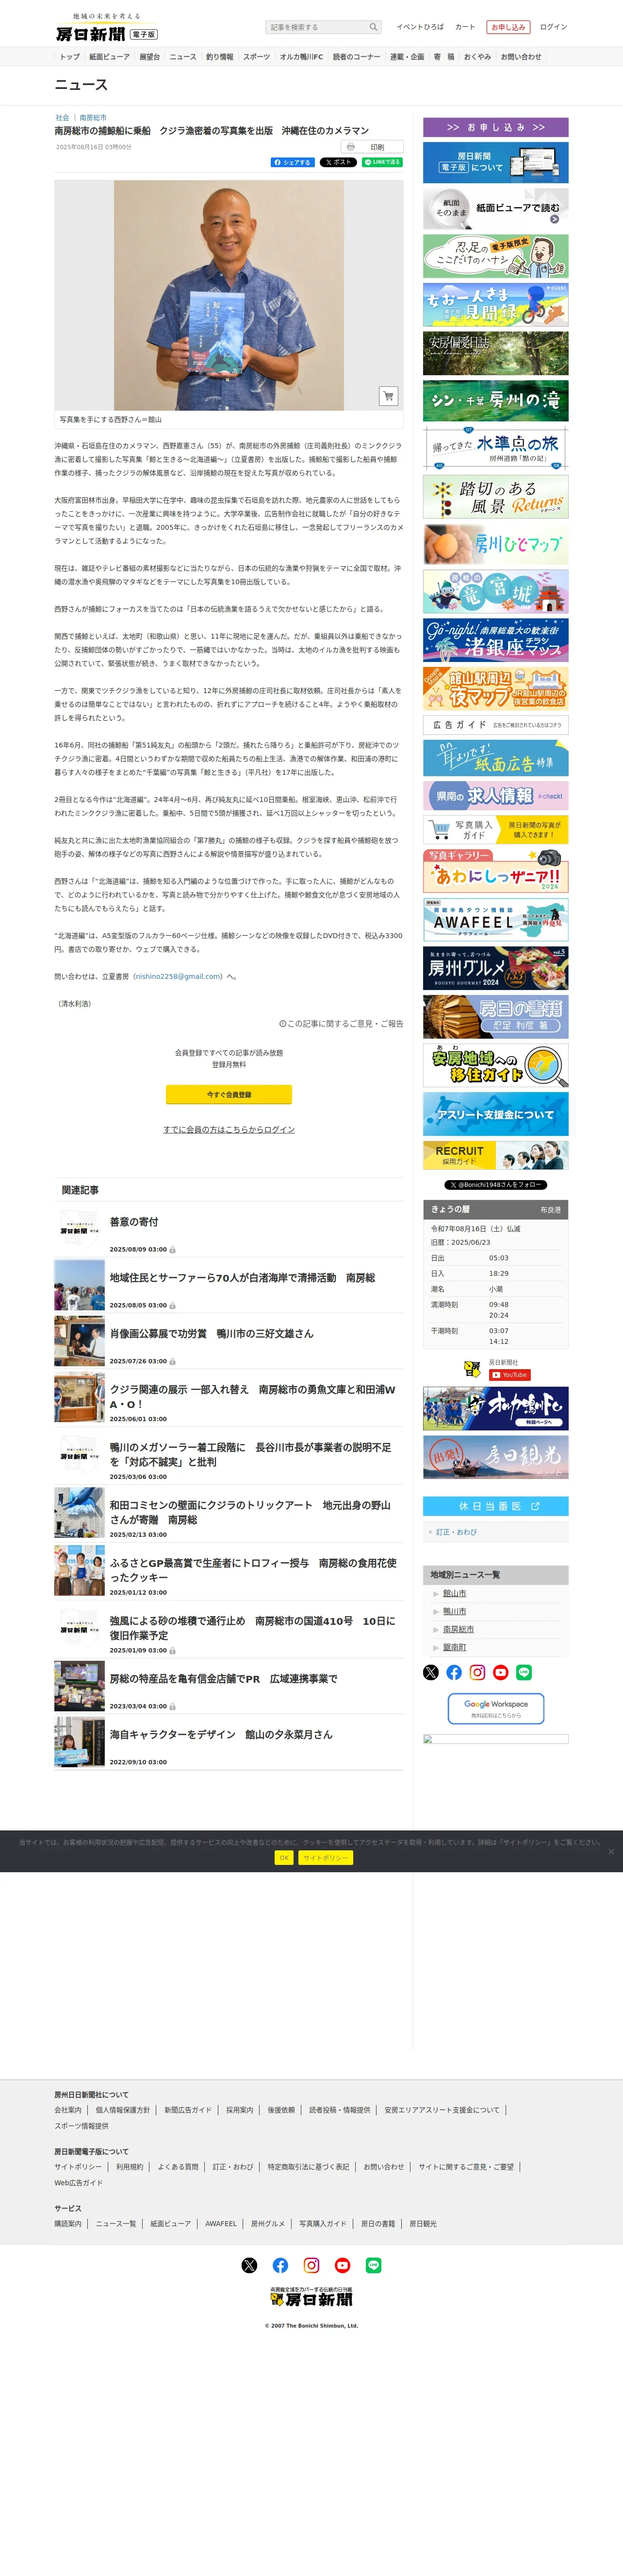Post the article with the X ポスト button
The image size is (623, 2576).
tap(339, 162)
